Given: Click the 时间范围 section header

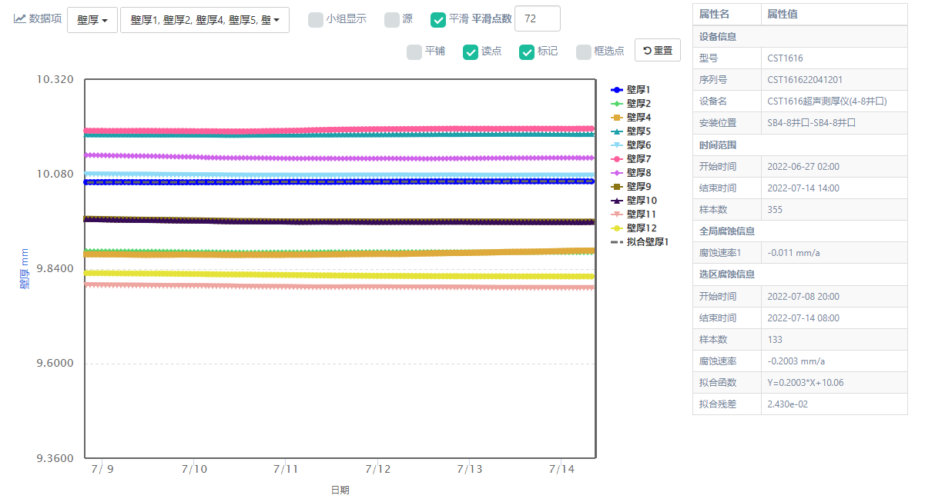Looking at the screenshot, I should [x=800, y=145].
